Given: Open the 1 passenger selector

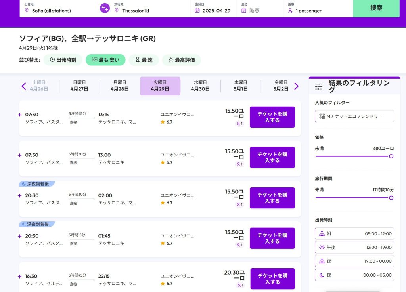Looking at the screenshot, I should point(318,9).
